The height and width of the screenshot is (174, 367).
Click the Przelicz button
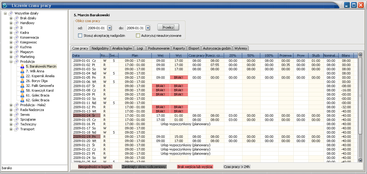pyautogui.click(x=168, y=27)
